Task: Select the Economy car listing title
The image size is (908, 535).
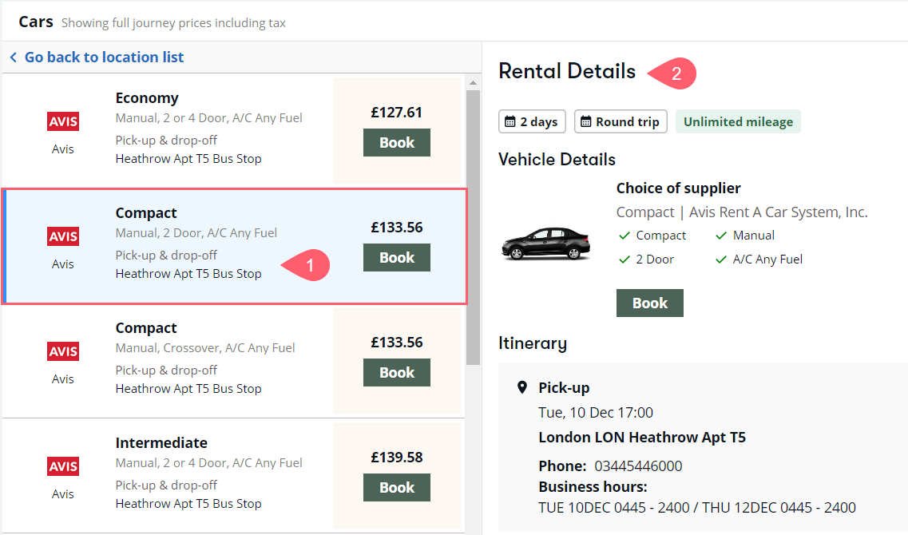Action: 147,98
